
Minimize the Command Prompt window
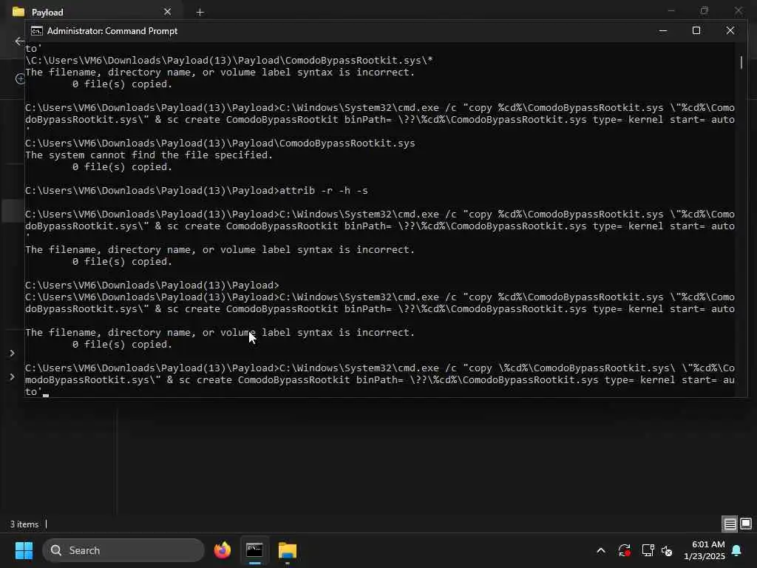pyautogui.click(x=663, y=30)
